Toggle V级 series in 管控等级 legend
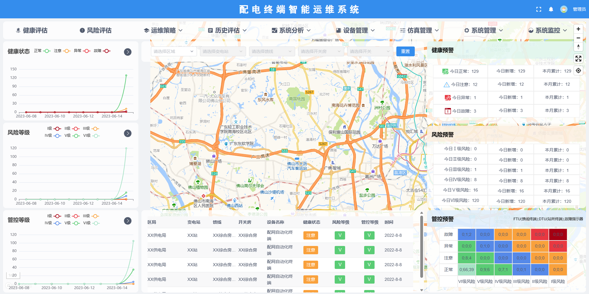Image resolution: width=589 pixels, height=294 pixels. 72,223
